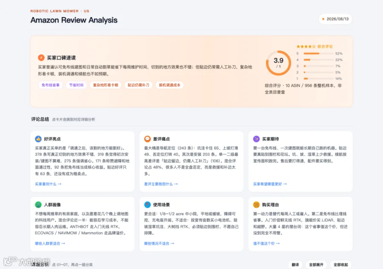Open the 差评主要抱怨什么 link
The image size is (383, 269).
pos(161,184)
